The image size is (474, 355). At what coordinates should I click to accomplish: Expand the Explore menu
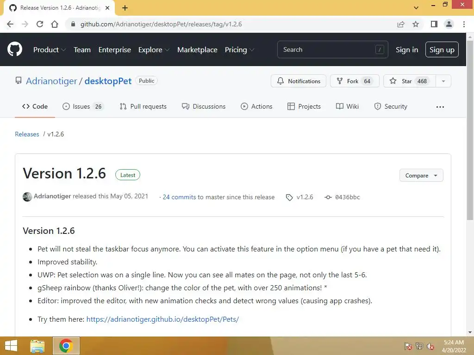click(154, 50)
